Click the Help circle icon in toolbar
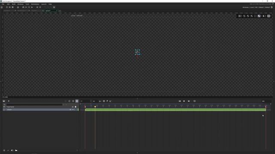Viewport: 275px width, 154px height. click(x=40, y=7)
